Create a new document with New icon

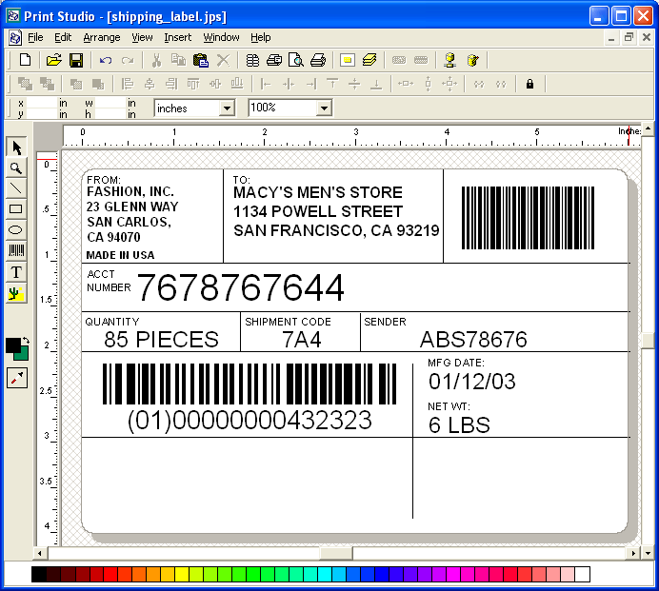pyautogui.click(x=25, y=60)
